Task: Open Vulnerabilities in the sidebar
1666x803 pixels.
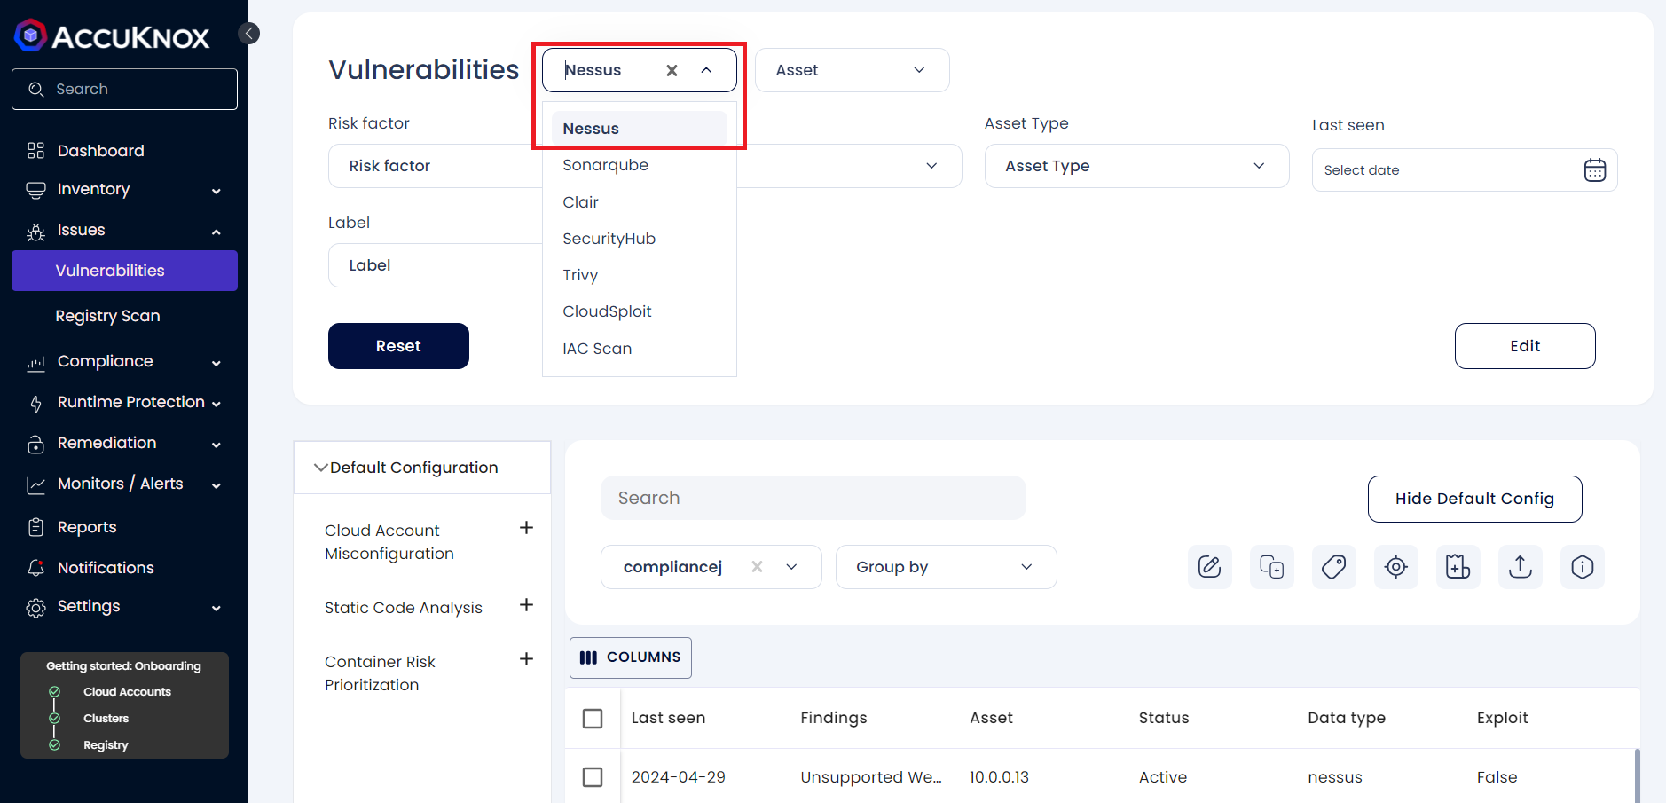Action: click(124, 271)
